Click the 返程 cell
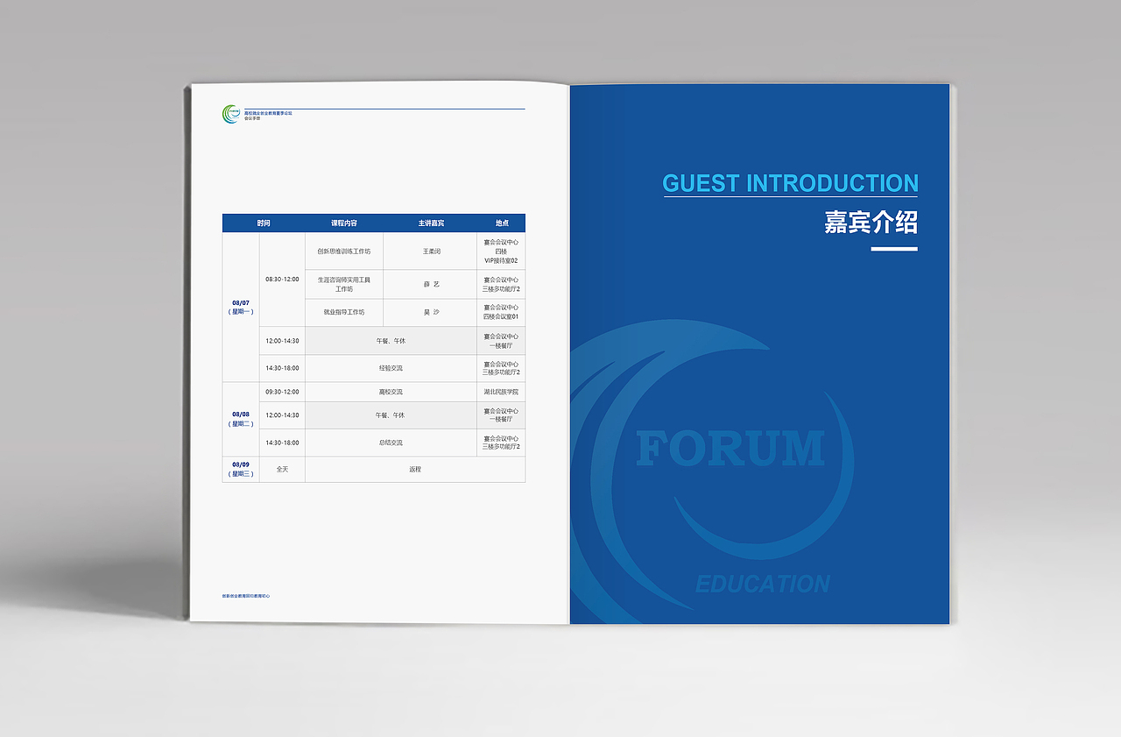This screenshot has width=1121, height=737. (415, 469)
